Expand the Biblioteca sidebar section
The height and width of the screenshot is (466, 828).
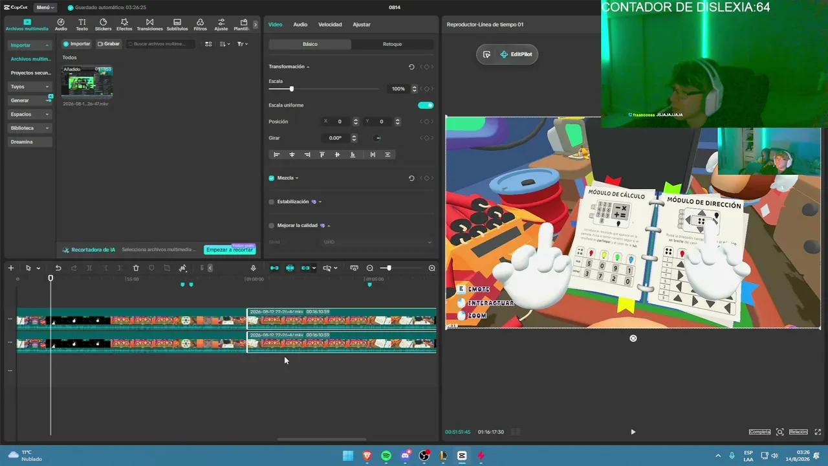point(30,128)
